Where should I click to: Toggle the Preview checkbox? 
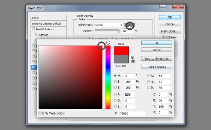(x=163, y=37)
